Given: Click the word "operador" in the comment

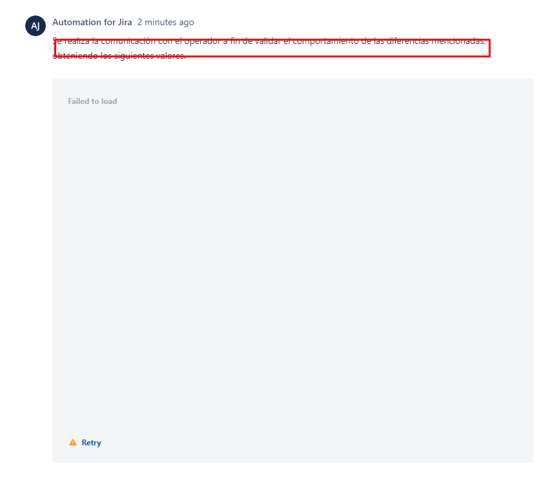Looking at the screenshot, I should (x=202, y=41).
